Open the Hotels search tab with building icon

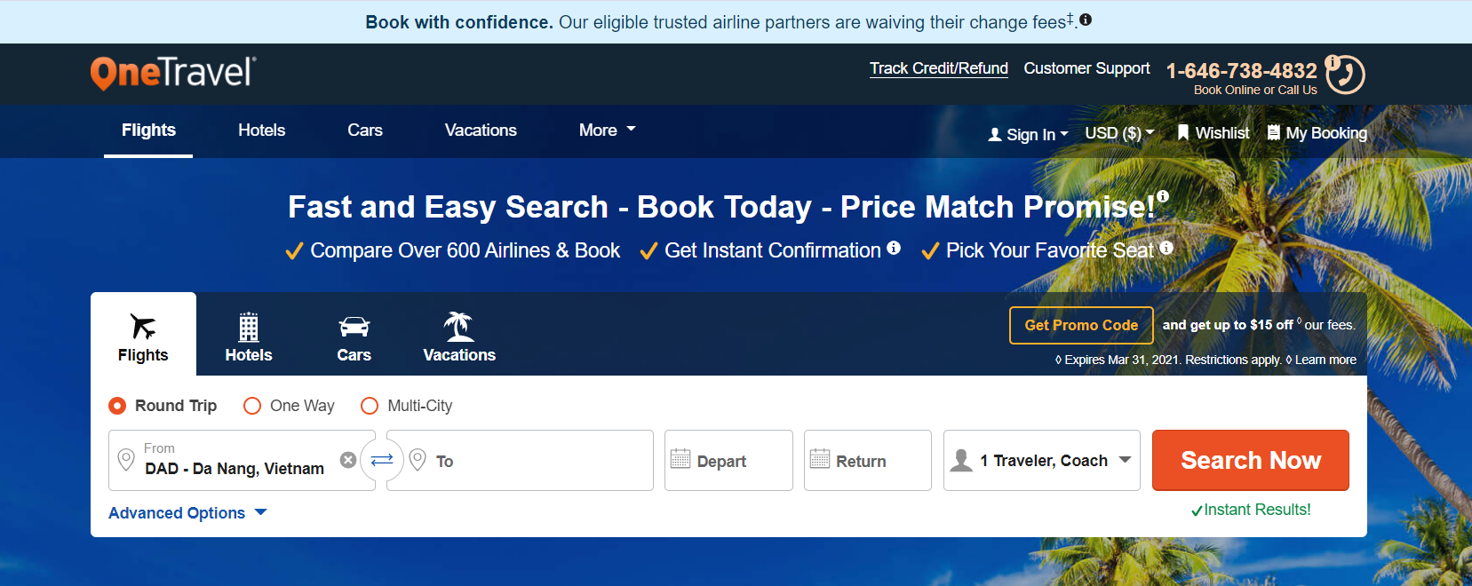(249, 337)
